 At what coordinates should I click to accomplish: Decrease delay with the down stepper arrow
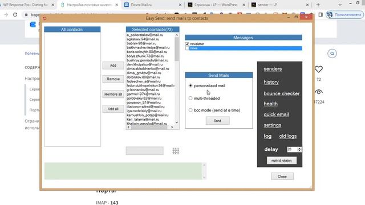click(x=299, y=150)
